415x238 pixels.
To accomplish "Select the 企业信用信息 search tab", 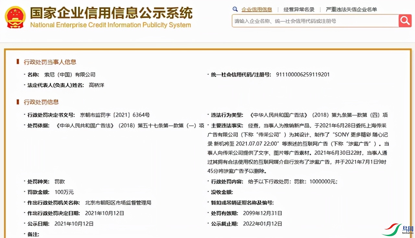I will pyautogui.click(x=256, y=9).
